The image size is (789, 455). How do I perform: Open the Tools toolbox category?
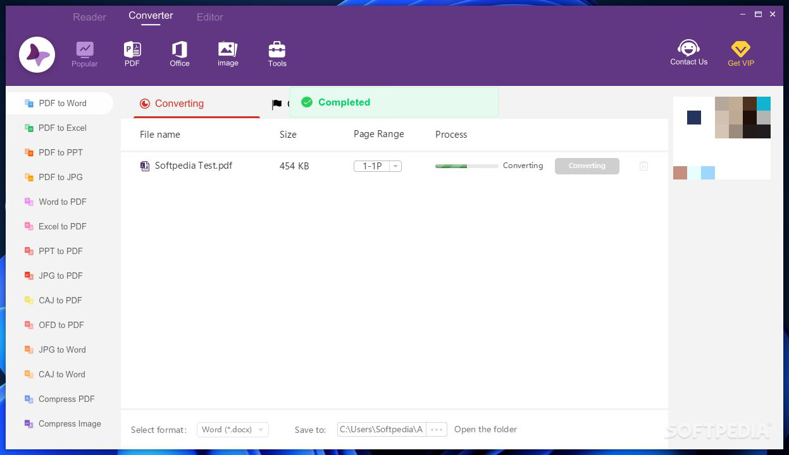277,54
